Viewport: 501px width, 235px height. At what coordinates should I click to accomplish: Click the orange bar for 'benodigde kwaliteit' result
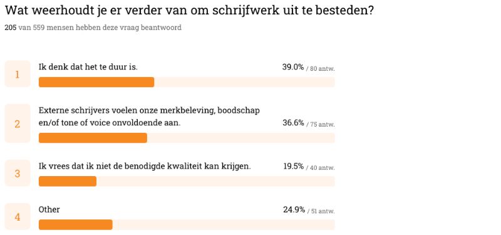click(x=68, y=181)
